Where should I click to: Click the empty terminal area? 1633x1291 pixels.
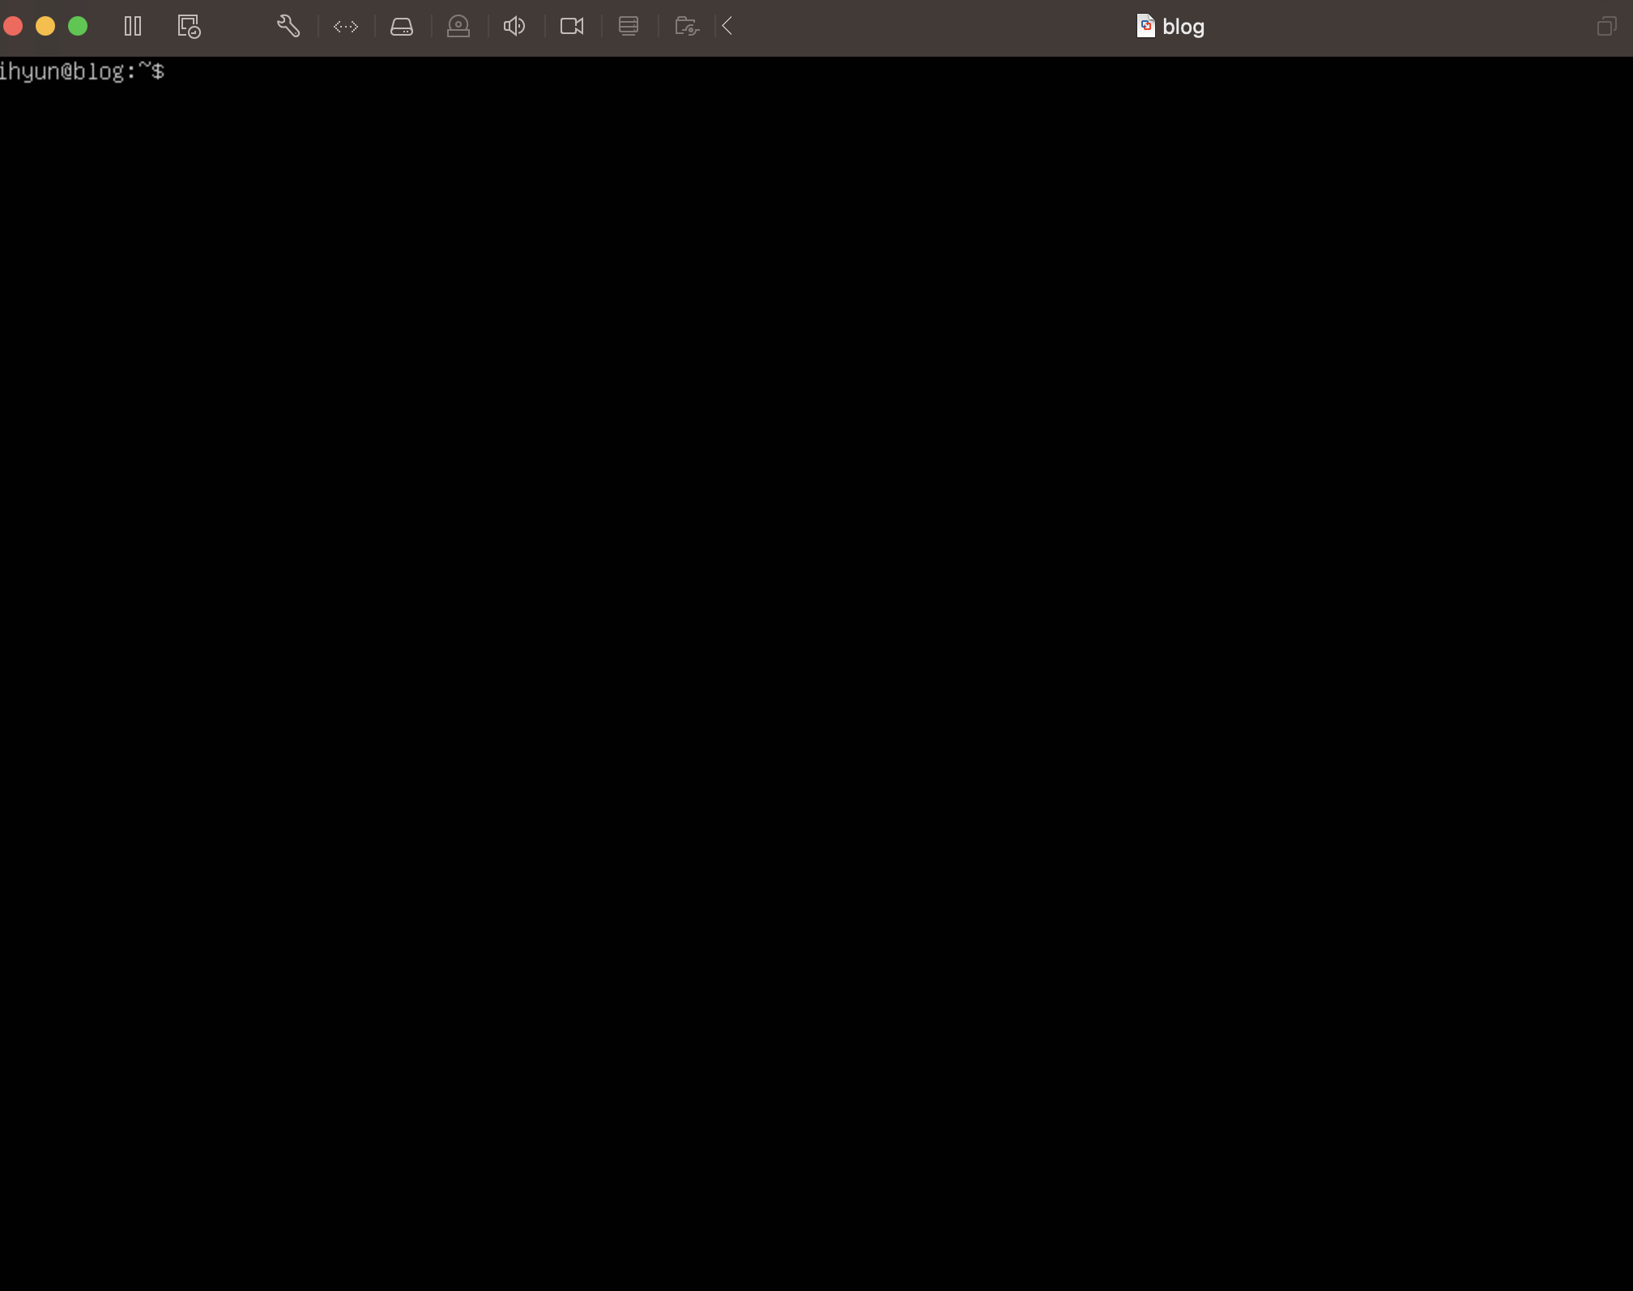coord(810,648)
